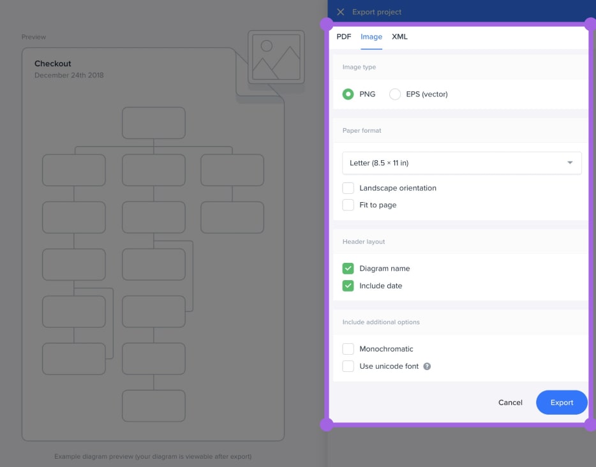Click the help icon beside Use unicode font

[x=427, y=366]
